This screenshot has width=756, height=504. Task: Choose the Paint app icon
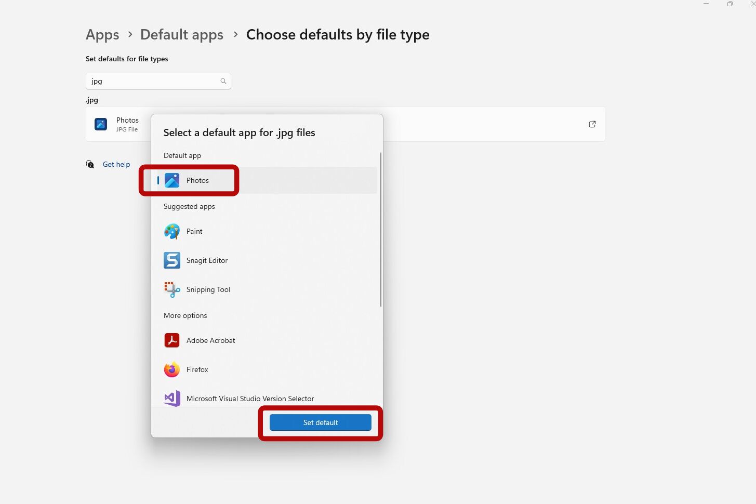coord(172,231)
